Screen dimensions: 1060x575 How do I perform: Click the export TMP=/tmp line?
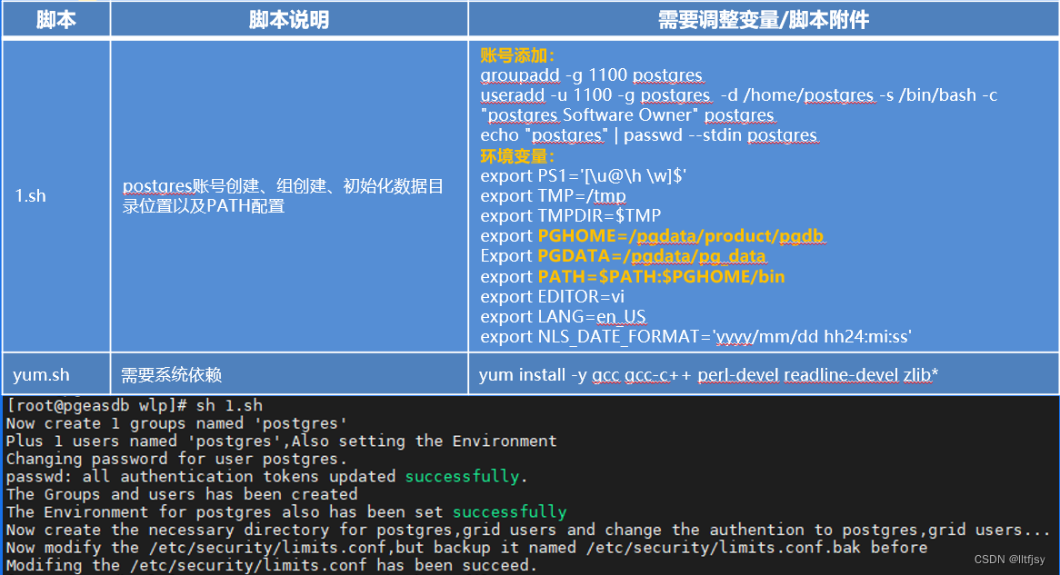pos(553,196)
